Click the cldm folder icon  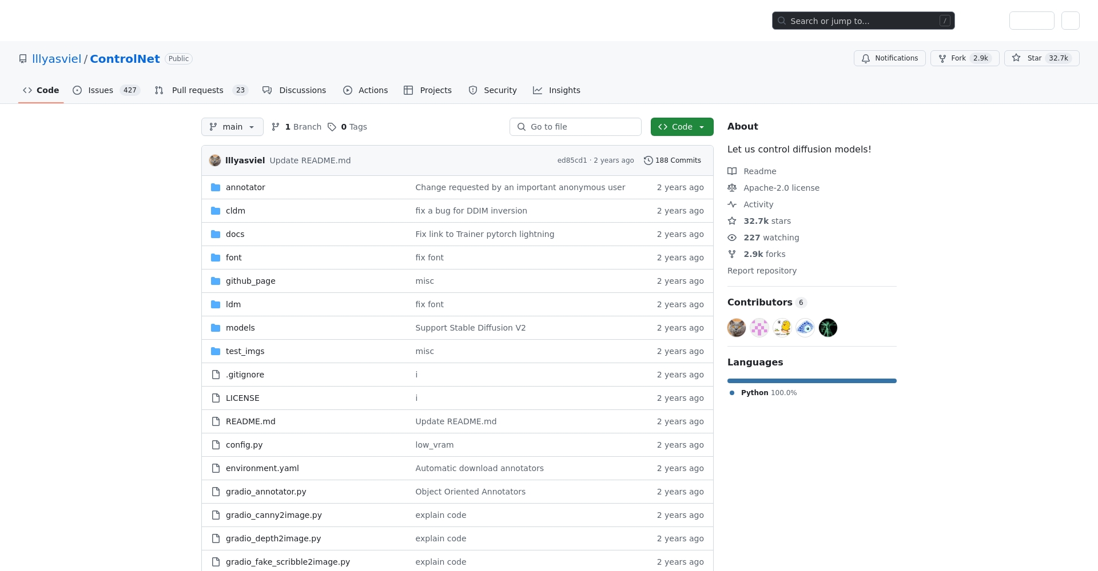click(x=216, y=211)
